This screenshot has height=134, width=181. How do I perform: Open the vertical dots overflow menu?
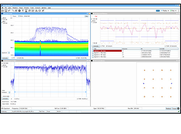pos(179,11)
